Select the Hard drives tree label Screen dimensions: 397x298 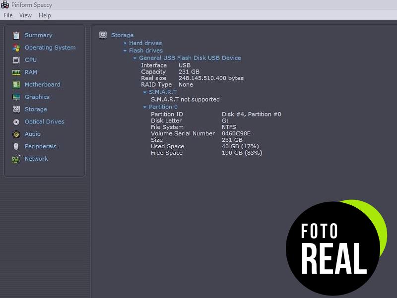click(145, 43)
